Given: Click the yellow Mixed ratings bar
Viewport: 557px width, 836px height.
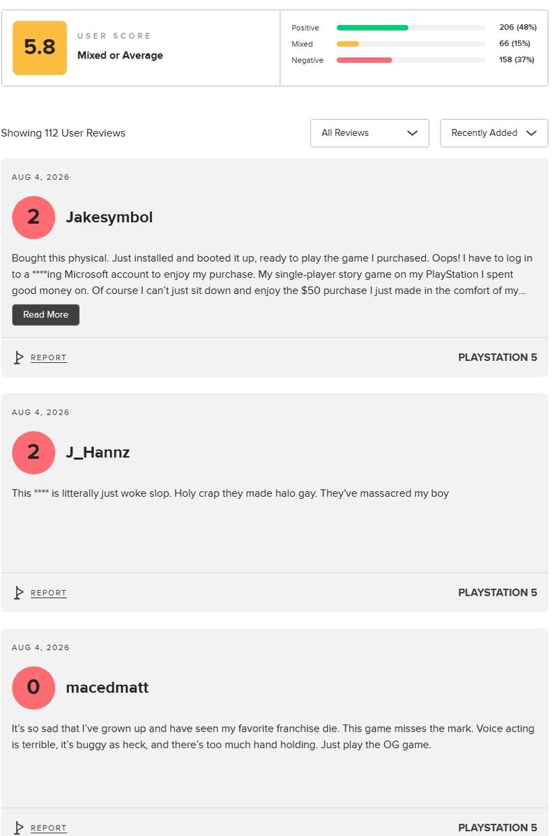Looking at the screenshot, I should tap(348, 44).
